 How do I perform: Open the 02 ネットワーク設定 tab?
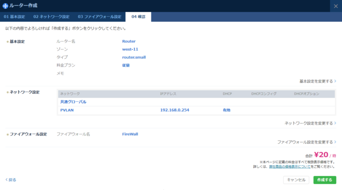pyautogui.click(x=51, y=17)
